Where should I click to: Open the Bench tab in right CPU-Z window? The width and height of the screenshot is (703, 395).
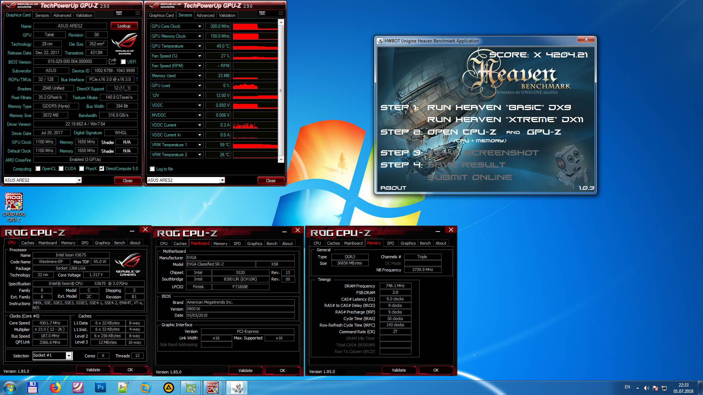[x=425, y=243]
